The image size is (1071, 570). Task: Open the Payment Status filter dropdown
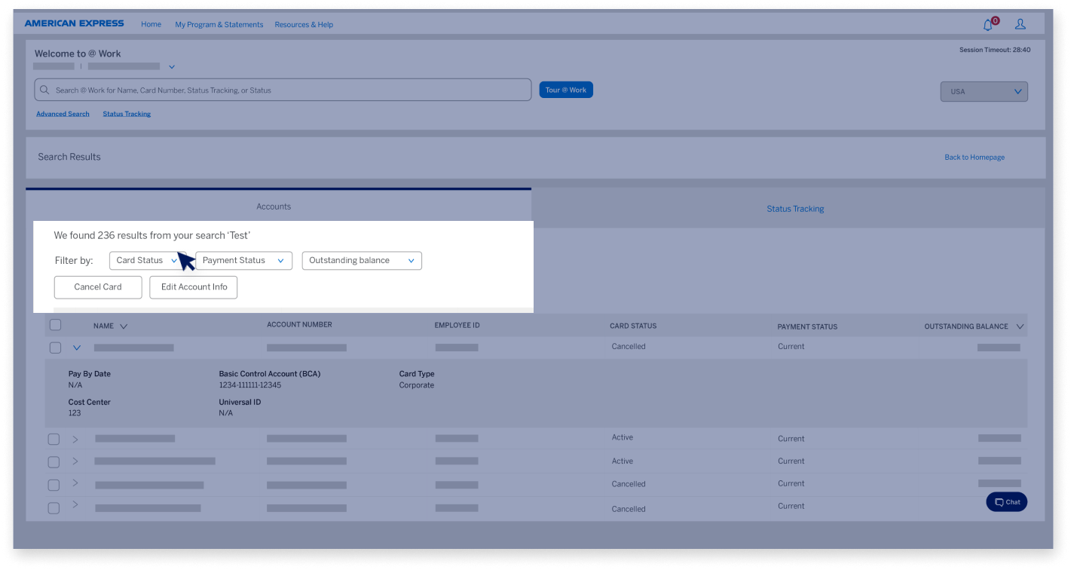(x=243, y=260)
